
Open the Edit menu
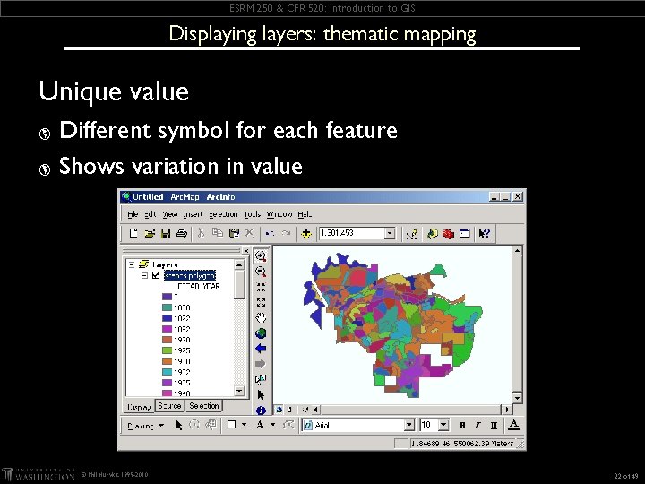click(x=150, y=214)
